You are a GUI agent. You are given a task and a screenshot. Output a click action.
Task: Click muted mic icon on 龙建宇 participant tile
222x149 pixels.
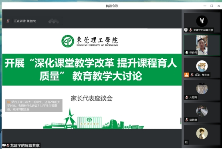[191, 30]
